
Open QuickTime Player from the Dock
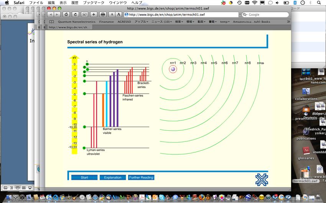point(56,197)
